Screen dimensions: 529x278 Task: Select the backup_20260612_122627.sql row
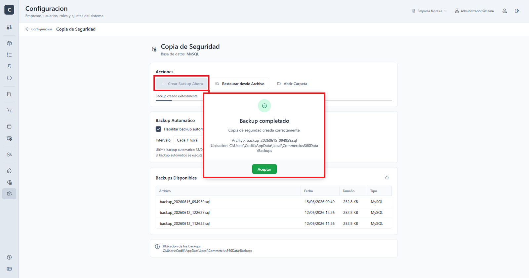tap(274, 213)
